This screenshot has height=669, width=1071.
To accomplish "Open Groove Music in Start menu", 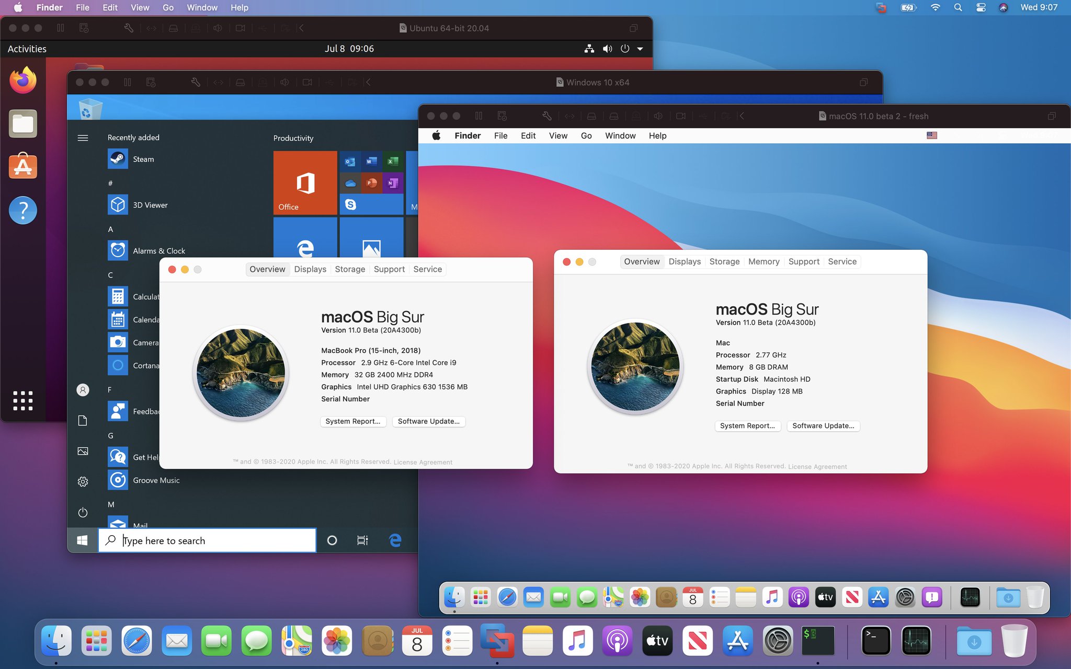I will [144, 480].
